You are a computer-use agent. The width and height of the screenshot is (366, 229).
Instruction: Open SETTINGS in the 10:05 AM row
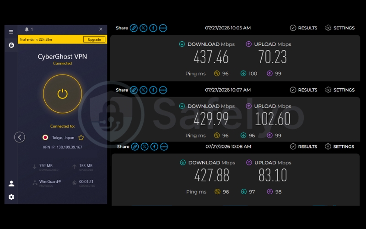pos(340,28)
